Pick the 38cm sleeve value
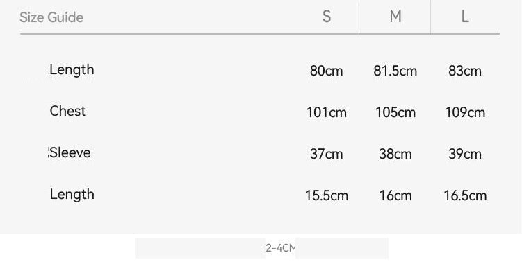Image resolution: width=522 pixels, height=264 pixels. point(395,154)
